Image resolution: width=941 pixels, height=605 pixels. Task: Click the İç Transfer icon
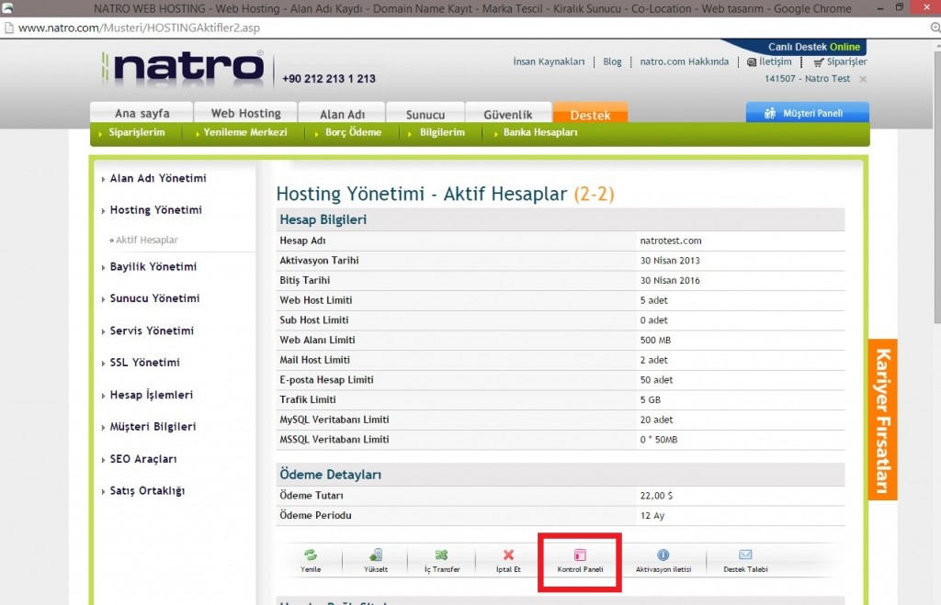click(x=442, y=555)
